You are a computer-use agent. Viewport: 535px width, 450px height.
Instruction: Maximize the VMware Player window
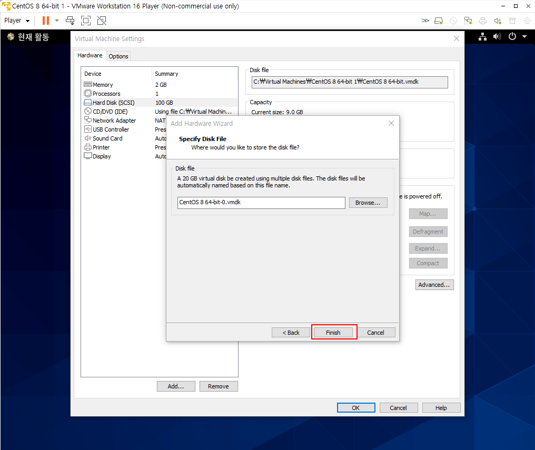click(516, 6)
